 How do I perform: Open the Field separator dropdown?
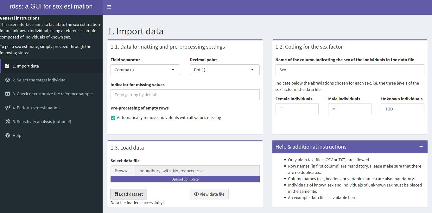tap(145, 70)
